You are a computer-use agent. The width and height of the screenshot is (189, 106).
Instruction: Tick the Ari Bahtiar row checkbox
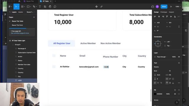[54, 67]
